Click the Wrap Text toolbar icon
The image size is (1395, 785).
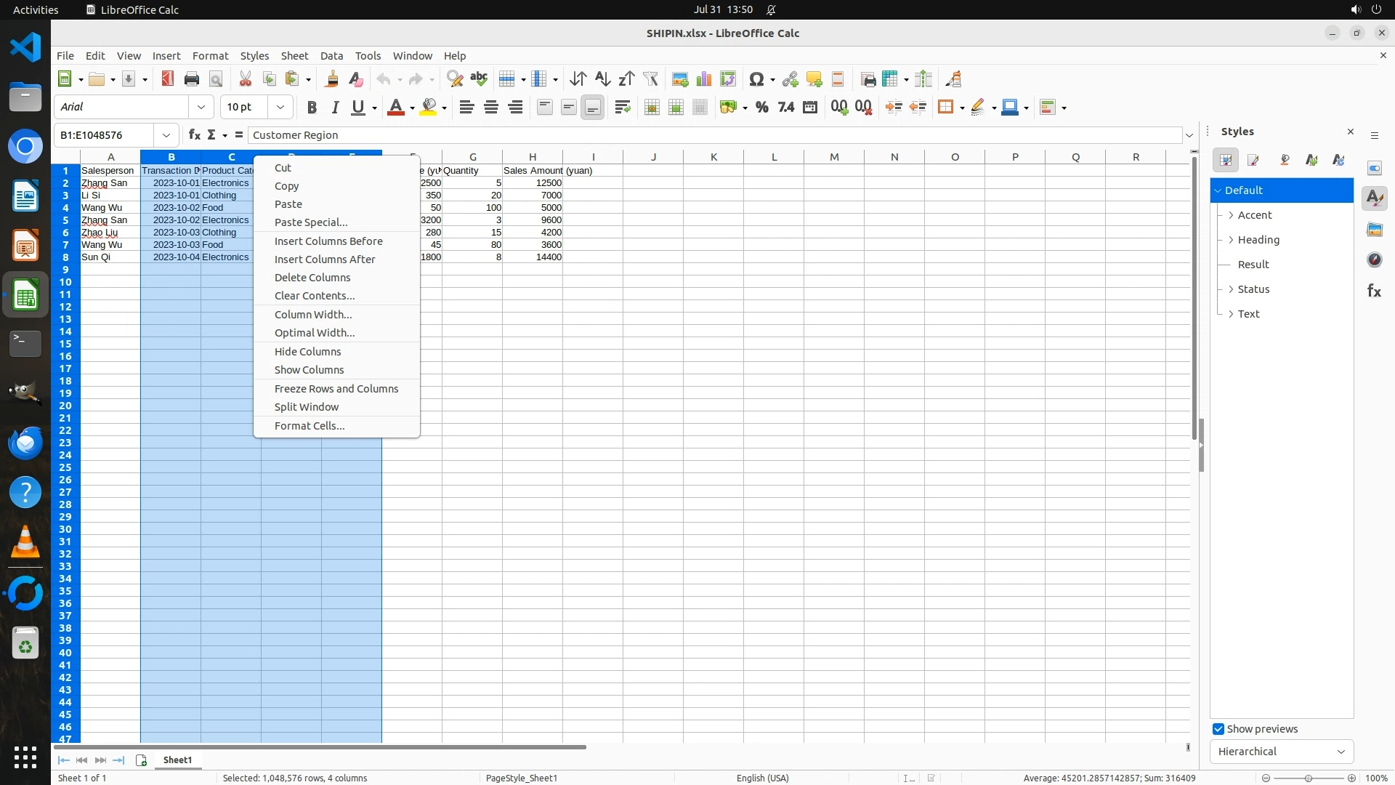[x=622, y=108]
